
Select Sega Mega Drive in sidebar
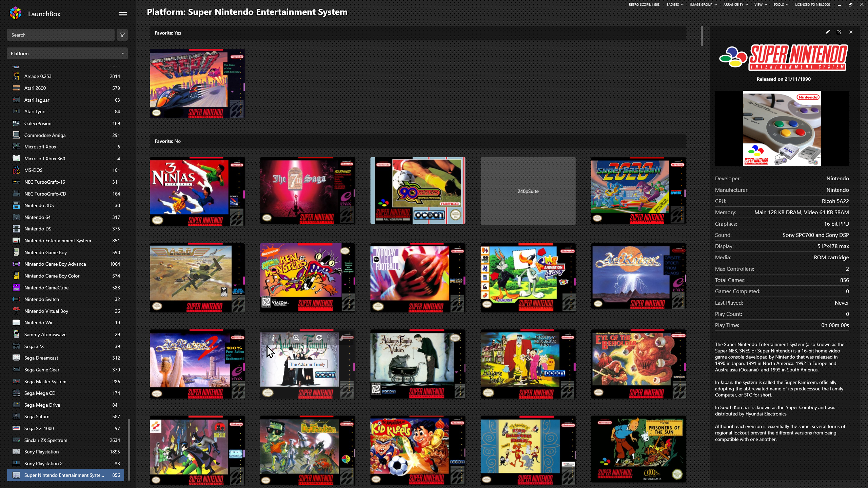pos(65,405)
